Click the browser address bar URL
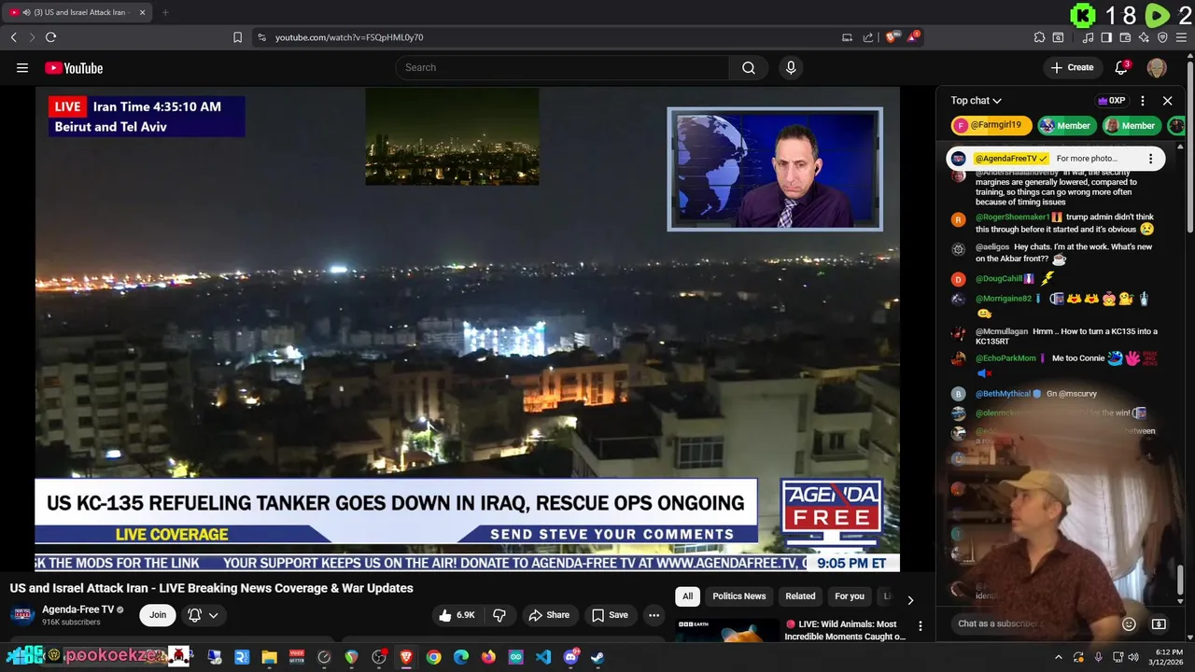The height and width of the screenshot is (672, 1195). (349, 37)
